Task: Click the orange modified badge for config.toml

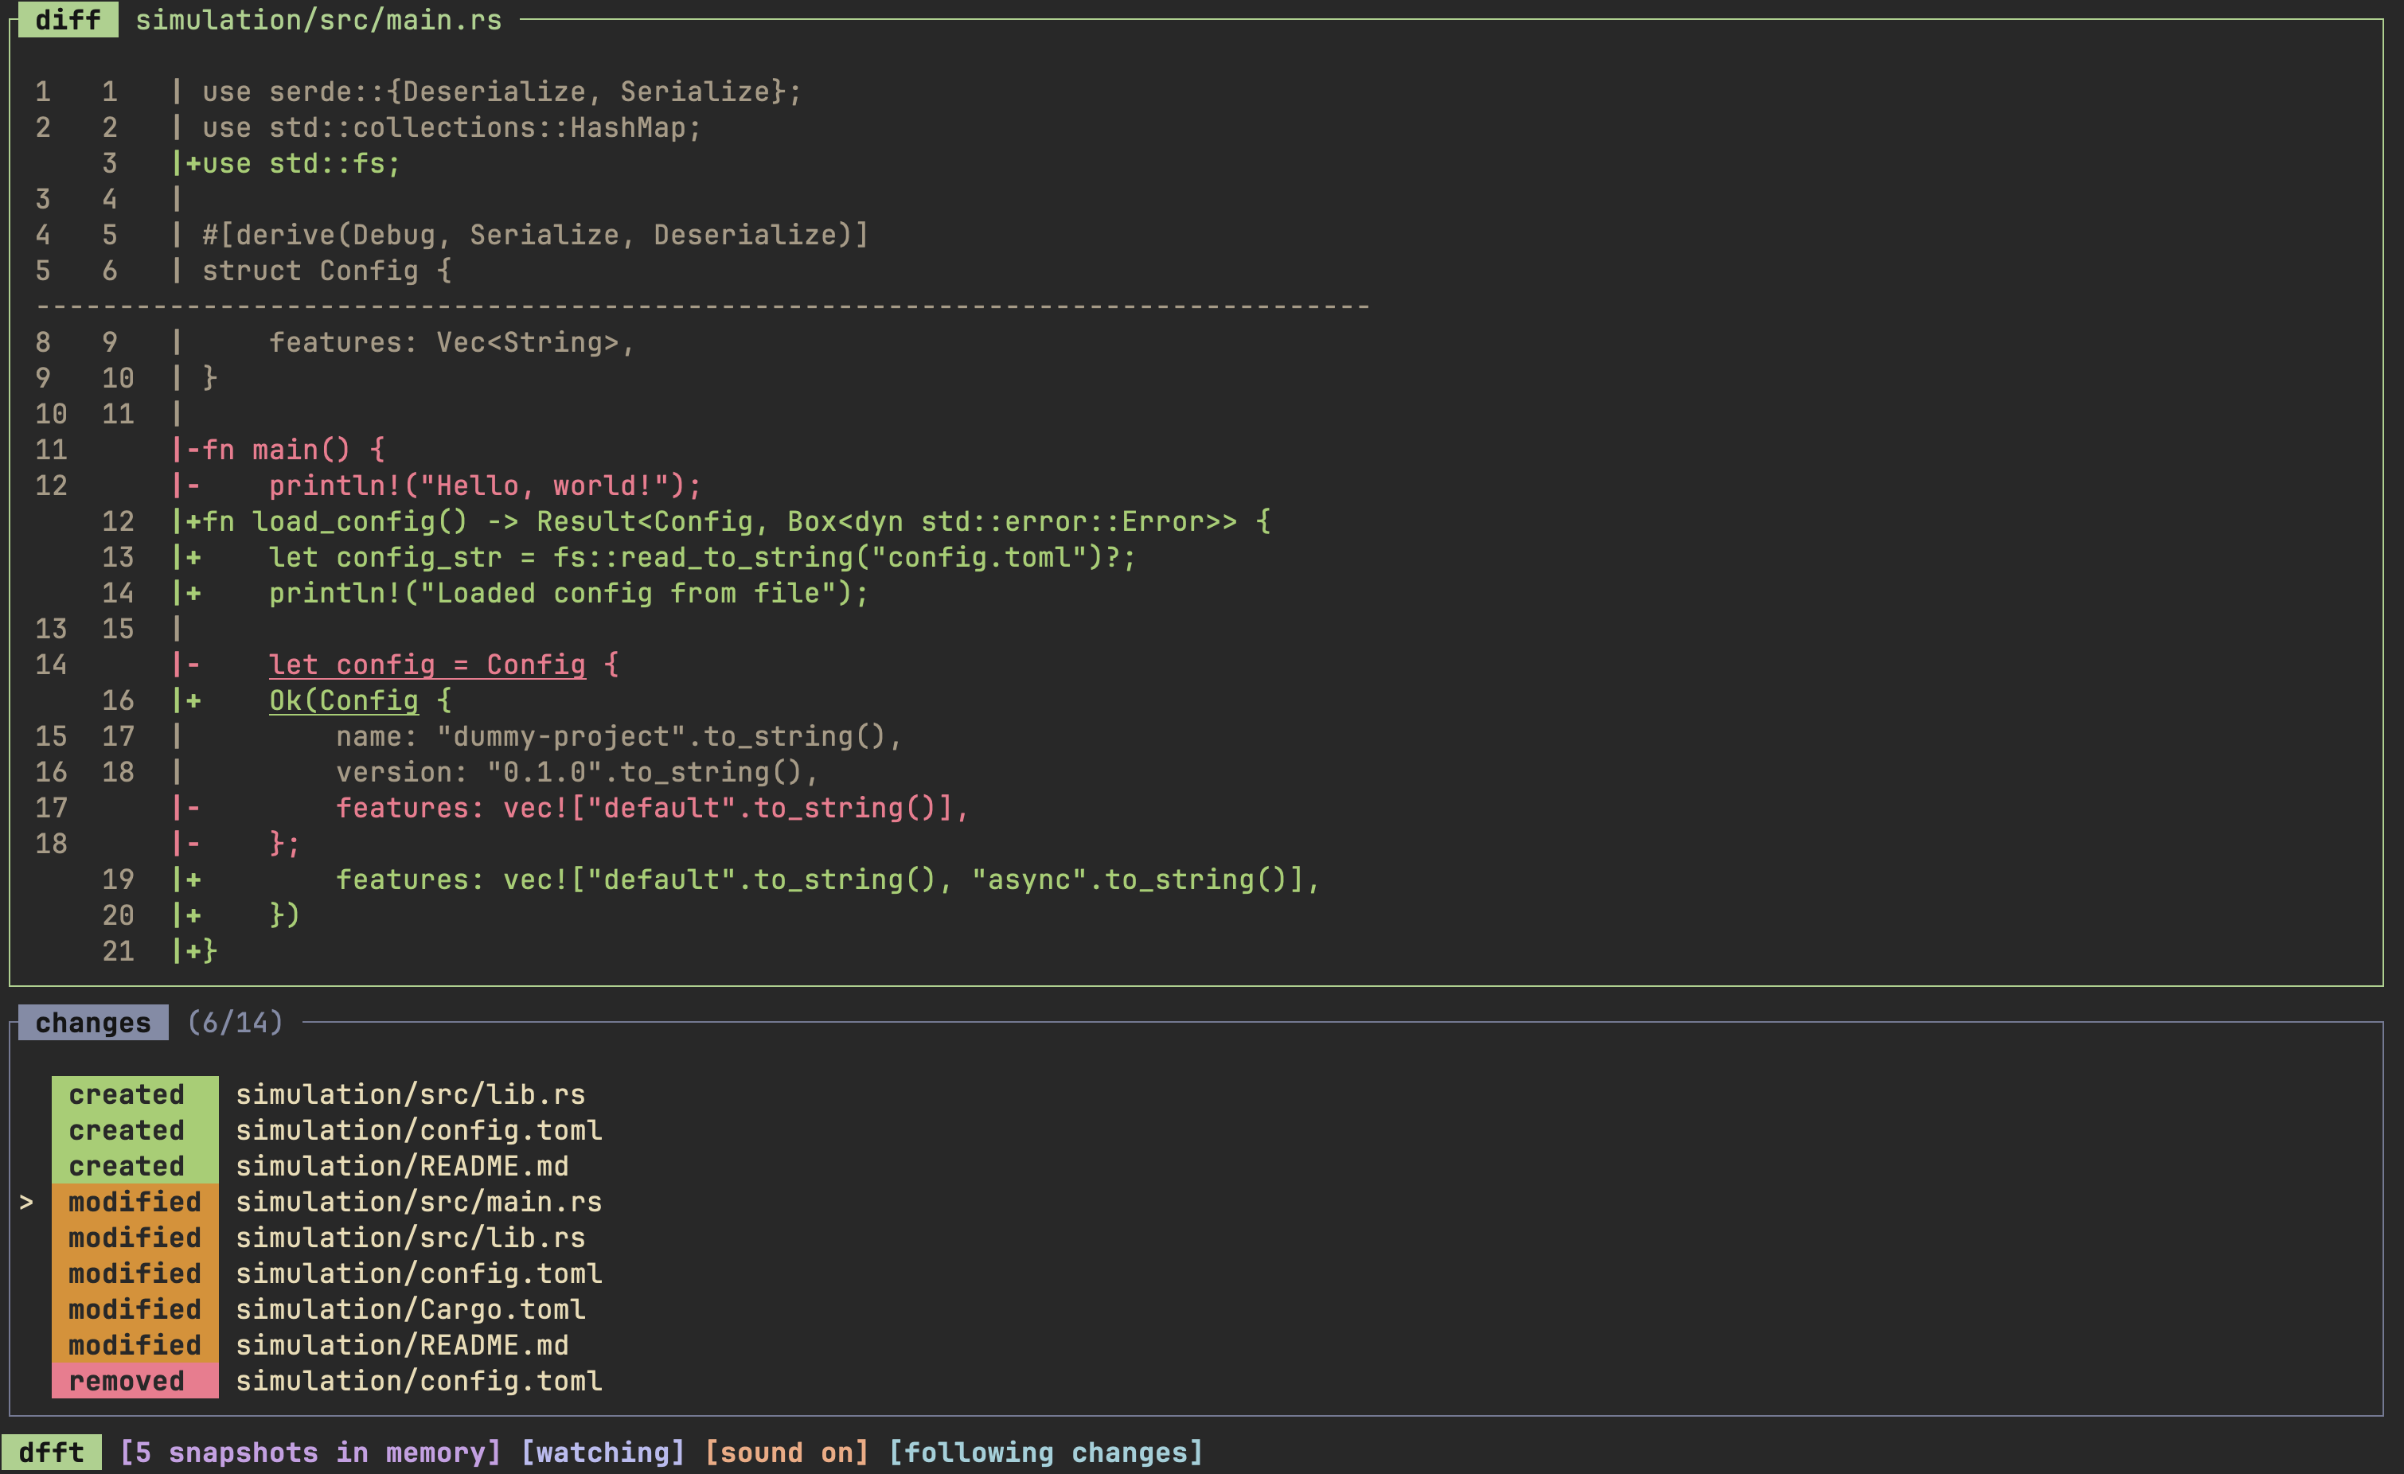Action: (135, 1273)
